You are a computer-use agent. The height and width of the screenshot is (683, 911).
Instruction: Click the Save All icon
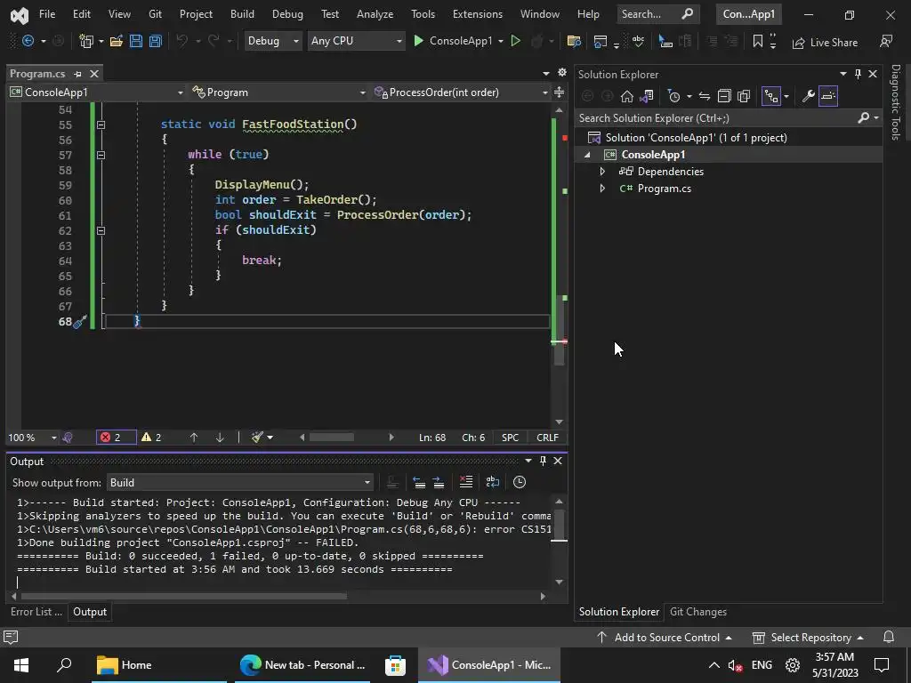pyautogui.click(x=155, y=41)
